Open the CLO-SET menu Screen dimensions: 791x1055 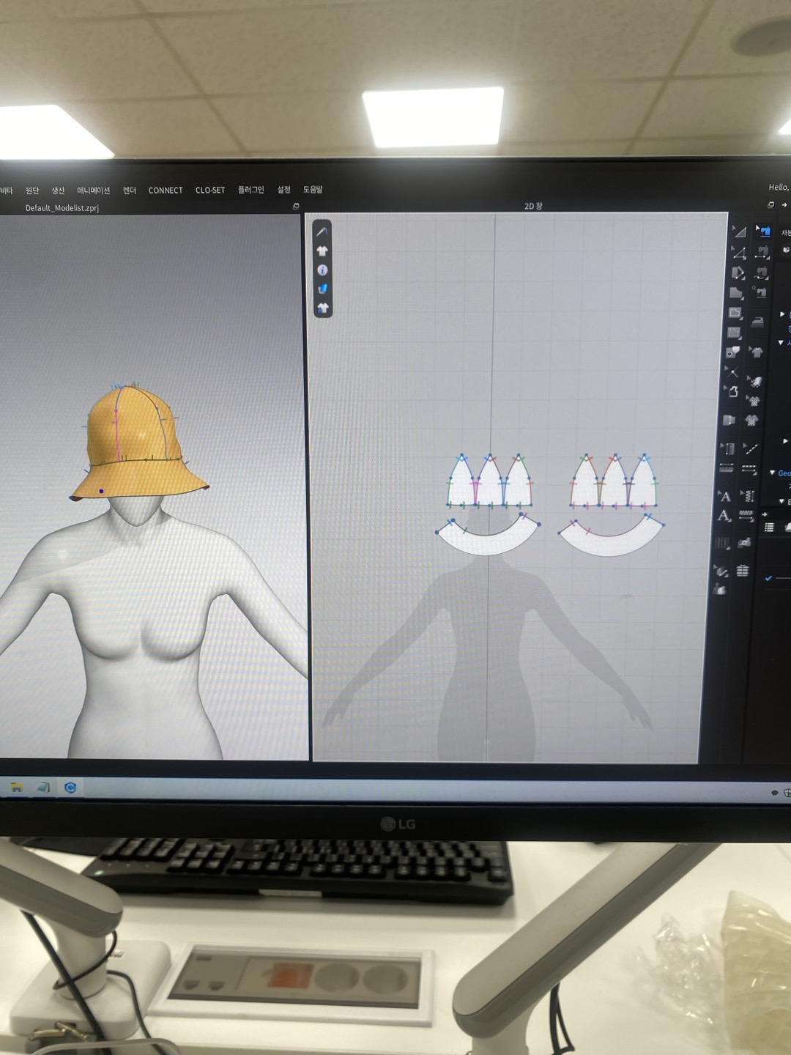210,190
